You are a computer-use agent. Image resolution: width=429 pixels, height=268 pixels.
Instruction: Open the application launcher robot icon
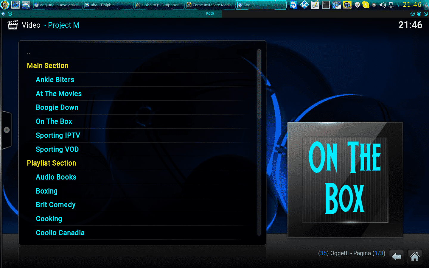click(5, 5)
